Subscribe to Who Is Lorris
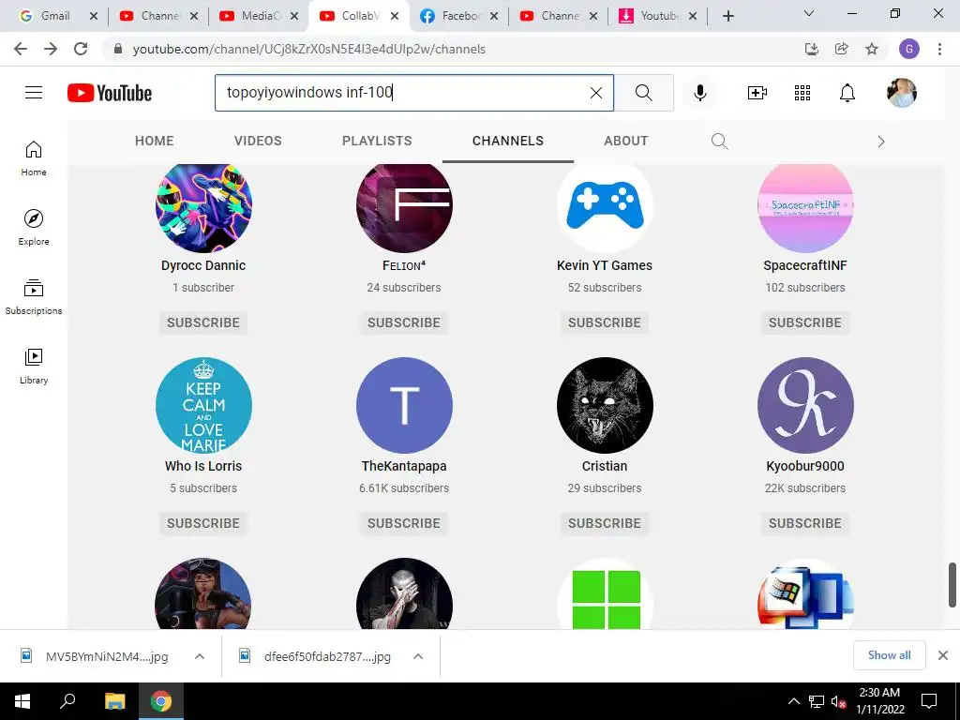The width and height of the screenshot is (960, 720). coord(203,523)
